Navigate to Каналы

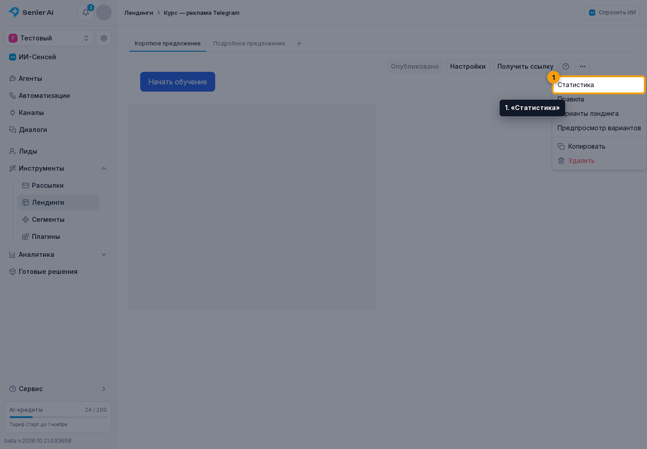click(58, 113)
